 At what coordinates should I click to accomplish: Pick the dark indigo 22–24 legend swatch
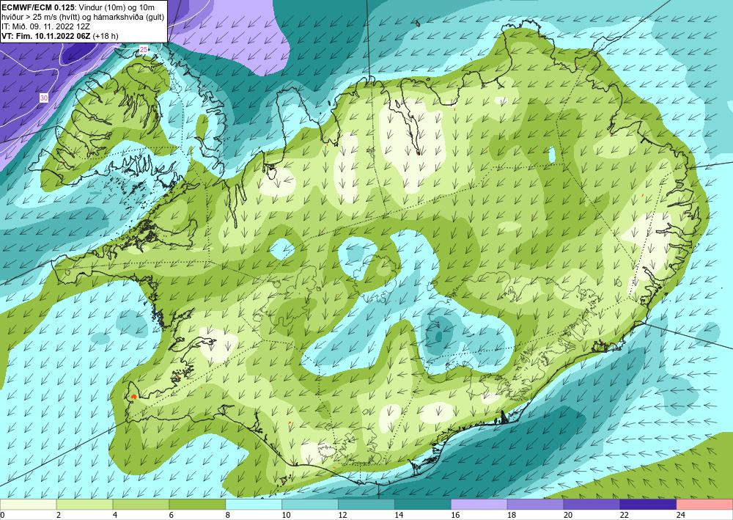[649, 505]
